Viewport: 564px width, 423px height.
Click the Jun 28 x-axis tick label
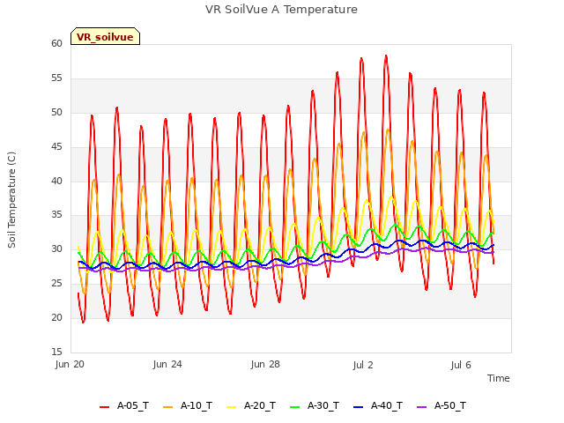(265, 364)
